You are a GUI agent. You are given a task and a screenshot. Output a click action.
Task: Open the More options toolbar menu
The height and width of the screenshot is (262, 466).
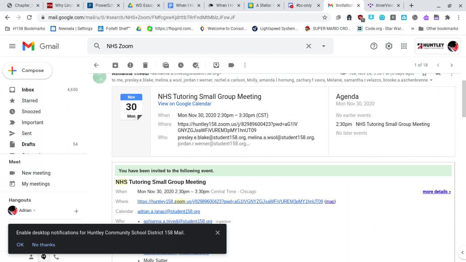245,65
